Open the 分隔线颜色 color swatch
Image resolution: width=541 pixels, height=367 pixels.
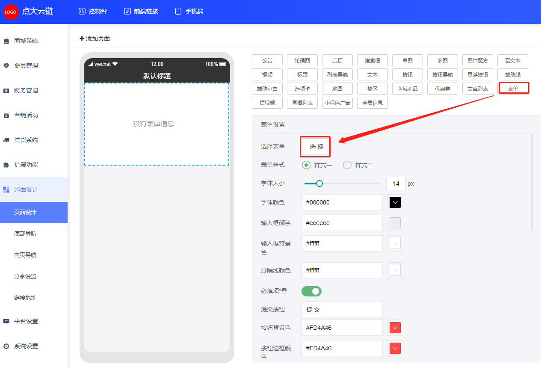click(395, 270)
